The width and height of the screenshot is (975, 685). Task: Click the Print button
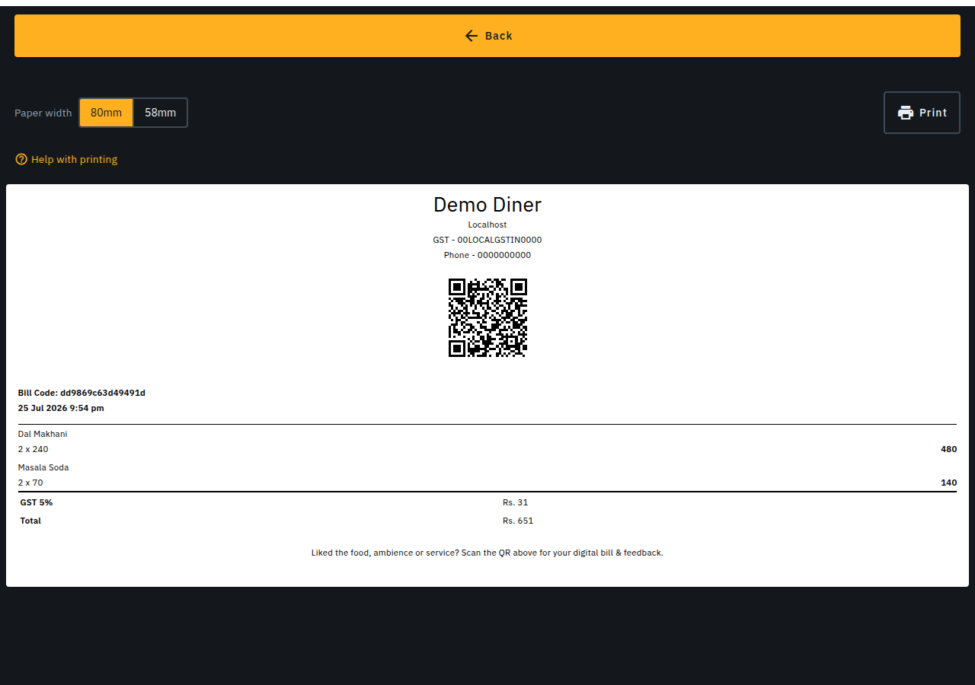click(922, 113)
